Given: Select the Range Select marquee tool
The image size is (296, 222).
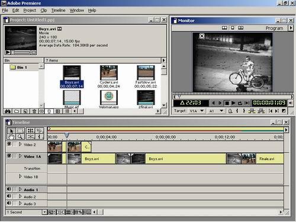Looking at the screenshot, I should 20,131.
